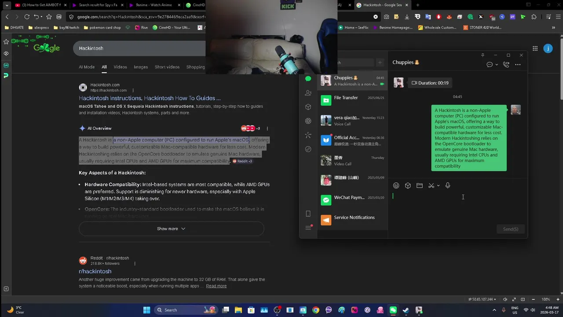Open more options ellipsis in Chuppies chat
The height and width of the screenshot is (317, 563).
pyautogui.click(x=518, y=64)
